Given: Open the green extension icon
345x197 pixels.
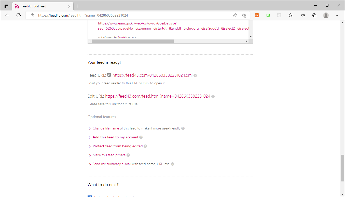Looking at the screenshot, I should (268, 15).
